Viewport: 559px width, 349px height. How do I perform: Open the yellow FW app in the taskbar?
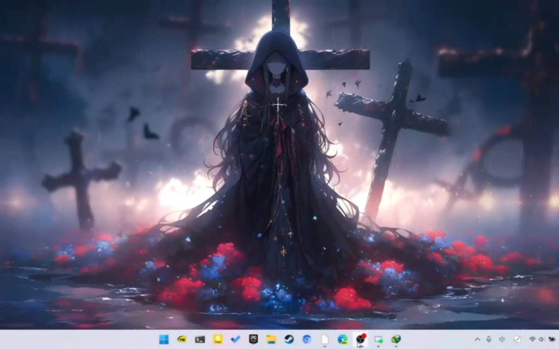point(182,339)
